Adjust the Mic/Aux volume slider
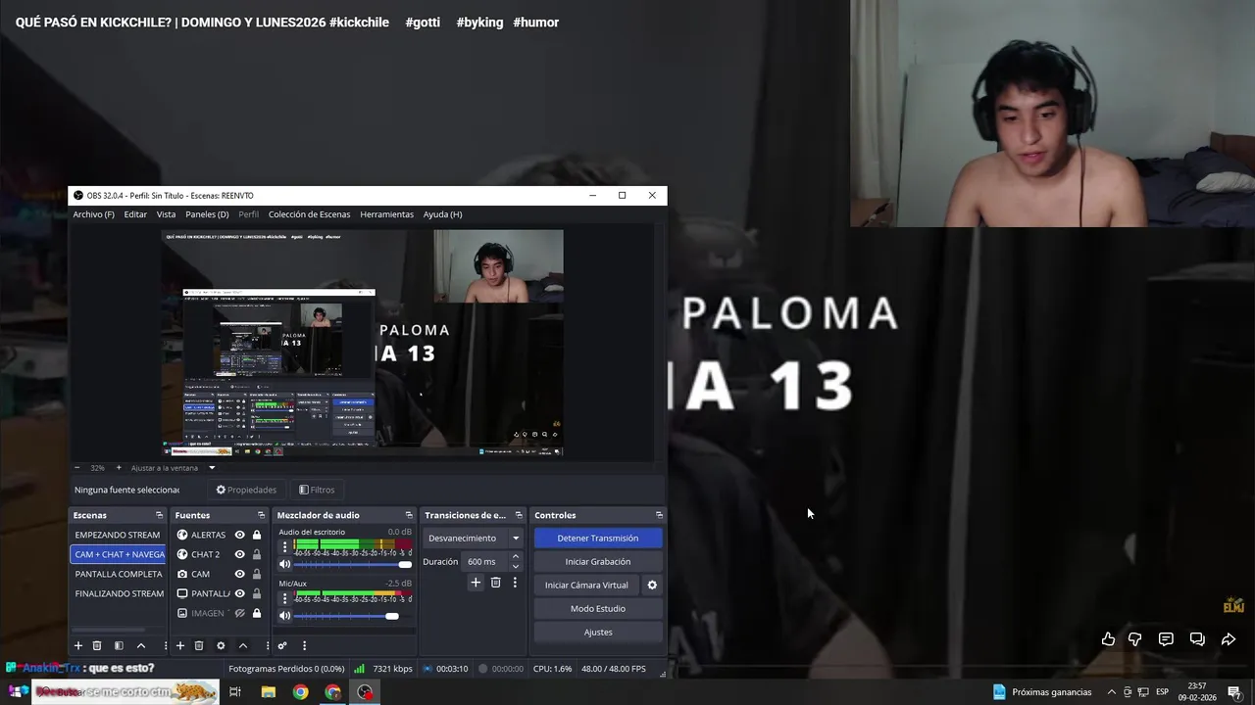 click(x=353, y=616)
